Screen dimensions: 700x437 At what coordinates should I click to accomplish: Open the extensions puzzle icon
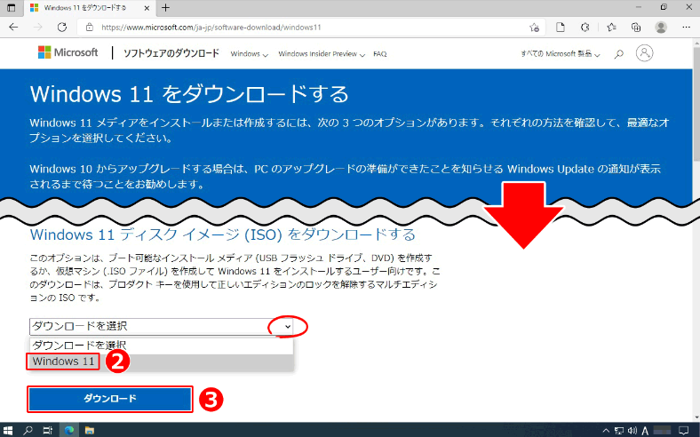pos(585,28)
